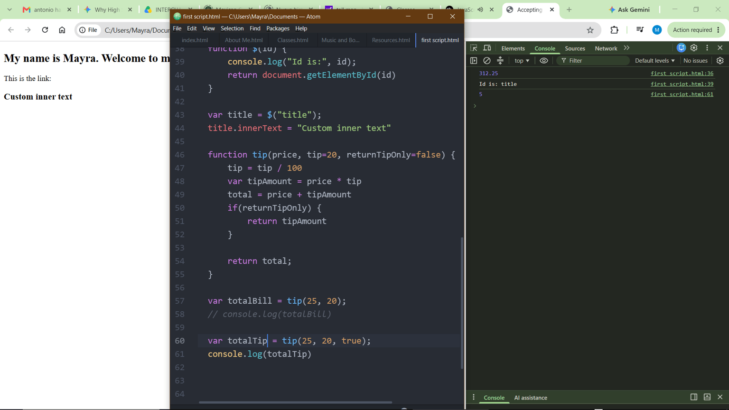Open the Chrome tab search dropdown arrow
This screenshot has width=729, height=410.
point(9,9)
